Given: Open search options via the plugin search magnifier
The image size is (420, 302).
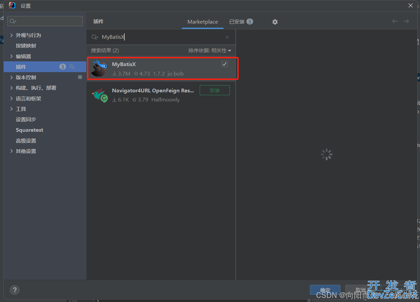Looking at the screenshot, I should pos(95,37).
